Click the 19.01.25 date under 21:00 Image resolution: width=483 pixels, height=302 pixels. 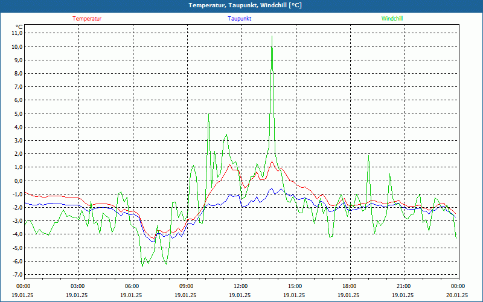click(x=403, y=295)
